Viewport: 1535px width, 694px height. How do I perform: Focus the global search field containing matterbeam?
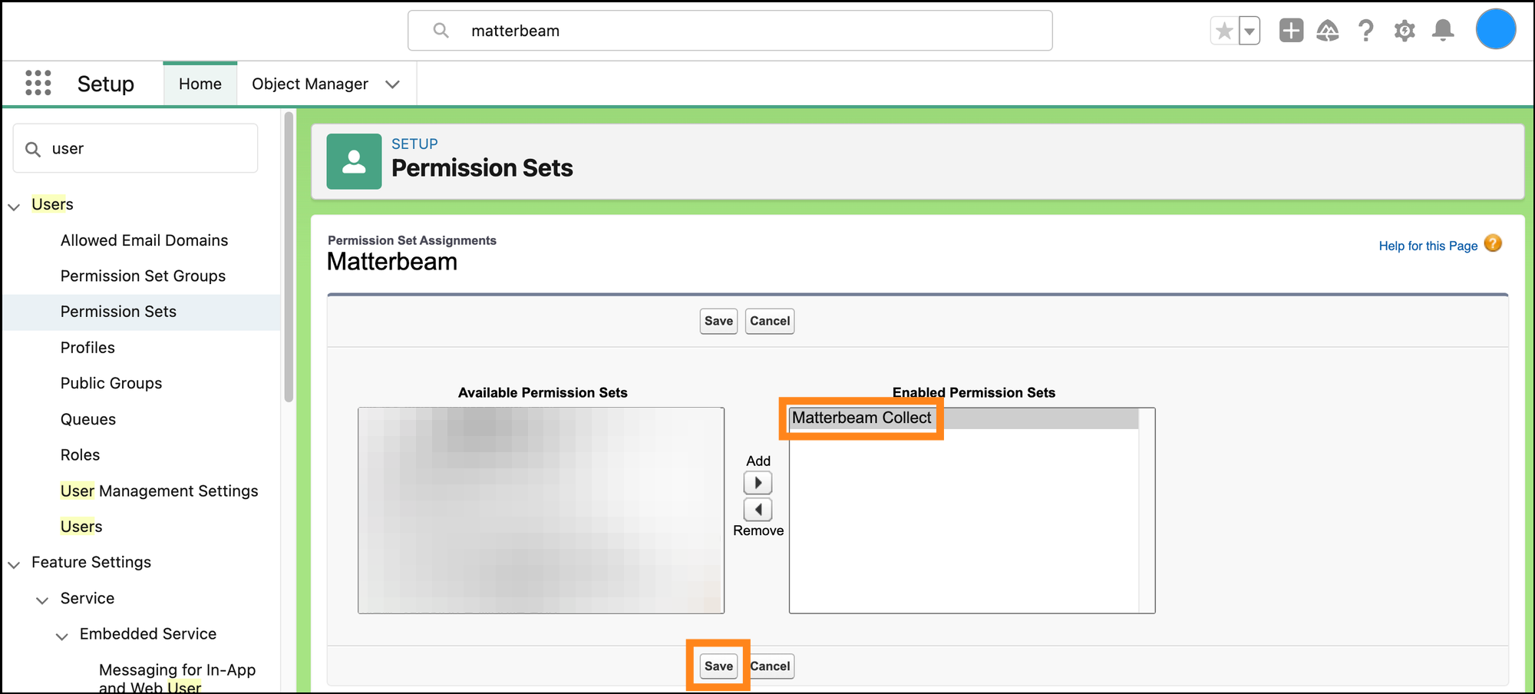point(730,31)
